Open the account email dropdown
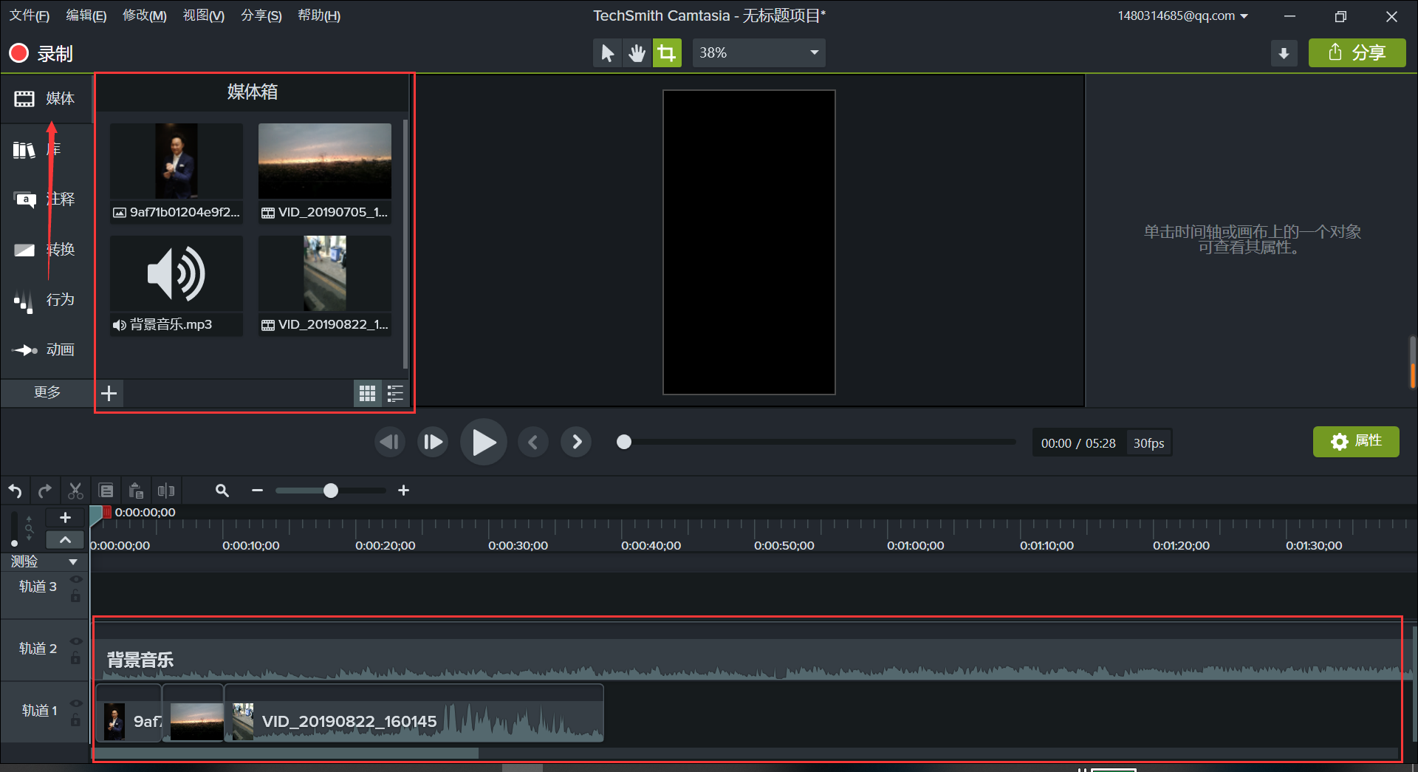The height and width of the screenshot is (772, 1418). click(1182, 16)
